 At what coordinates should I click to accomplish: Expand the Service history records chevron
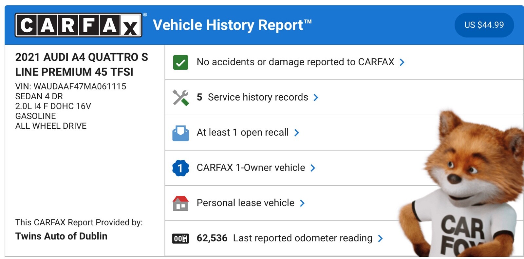tap(316, 98)
